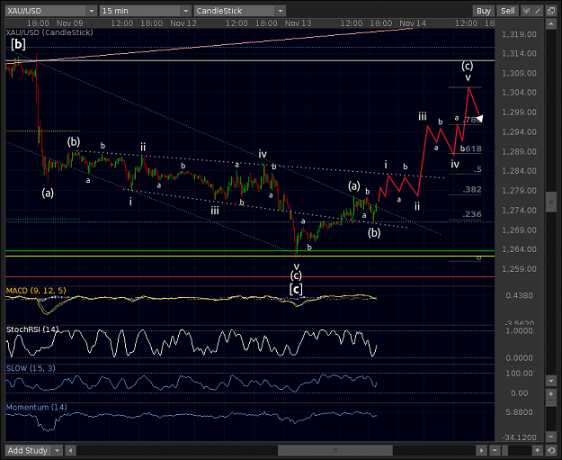Select the StochRSI (14) study label

32,329
